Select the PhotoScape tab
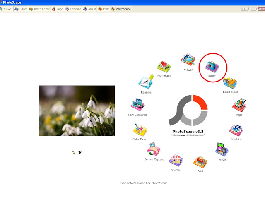The width and height of the screenshot is (265, 202). pyautogui.click(x=121, y=9)
